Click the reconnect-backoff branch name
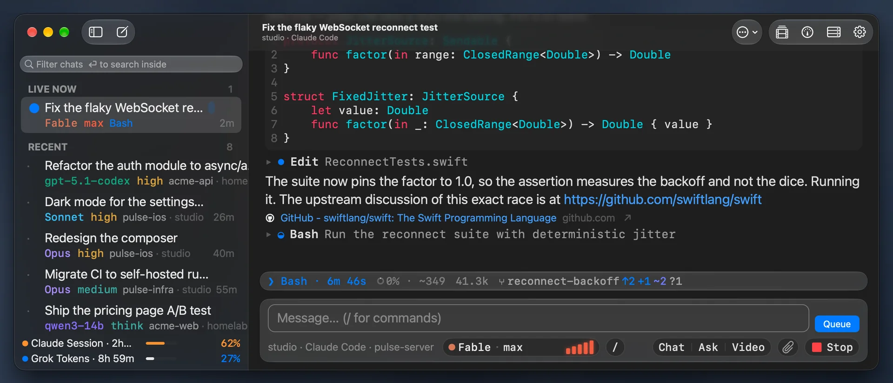This screenshot has width=893, height=383. click(x=563, y=281)
